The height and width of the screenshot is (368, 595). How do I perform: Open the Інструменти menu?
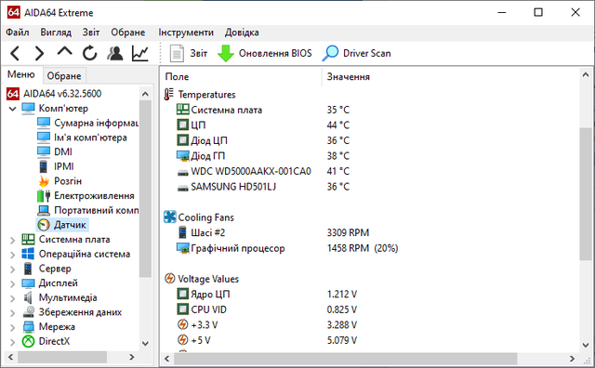point(186,33)
